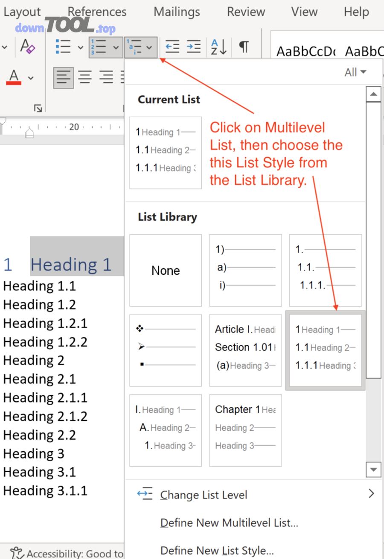Viewport: 384px width, 559px height.
Task: Click Define New List Style
Action: click(x=218, y=550)
